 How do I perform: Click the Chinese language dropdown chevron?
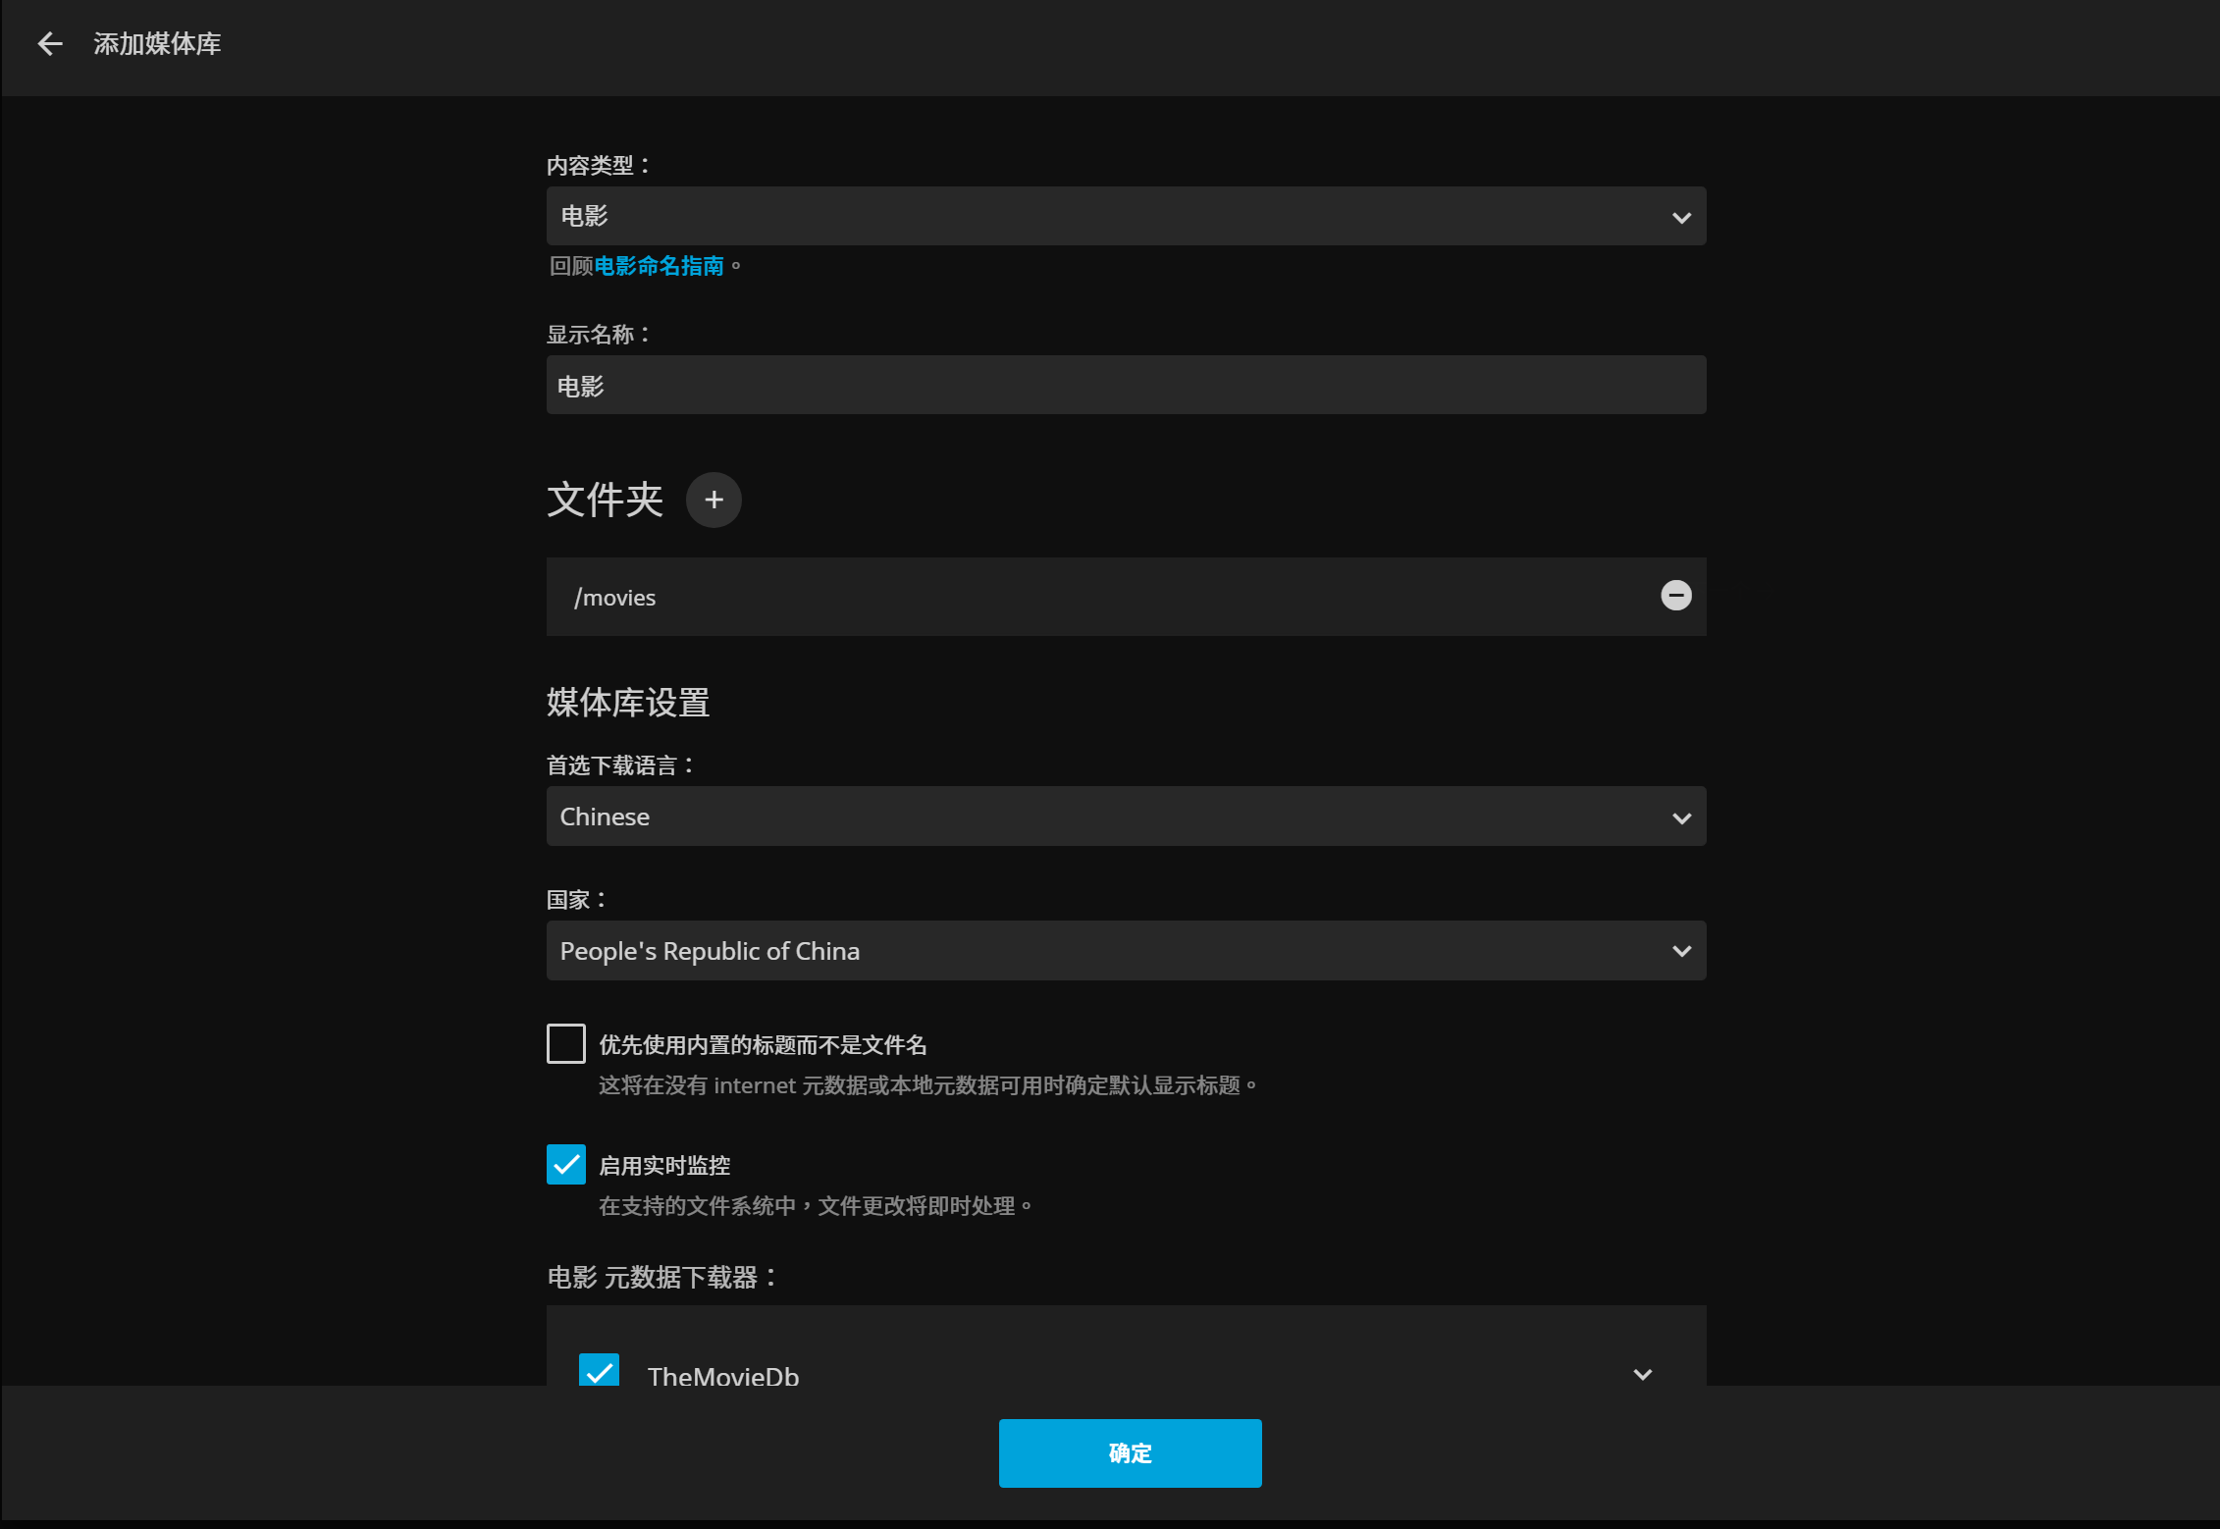1681,817
